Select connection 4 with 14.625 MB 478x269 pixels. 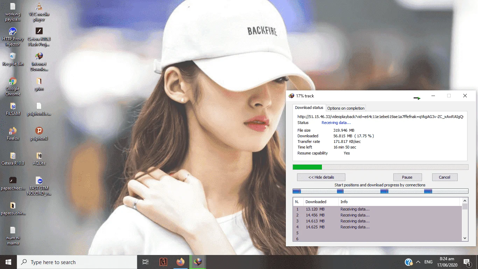click(377, 227)
